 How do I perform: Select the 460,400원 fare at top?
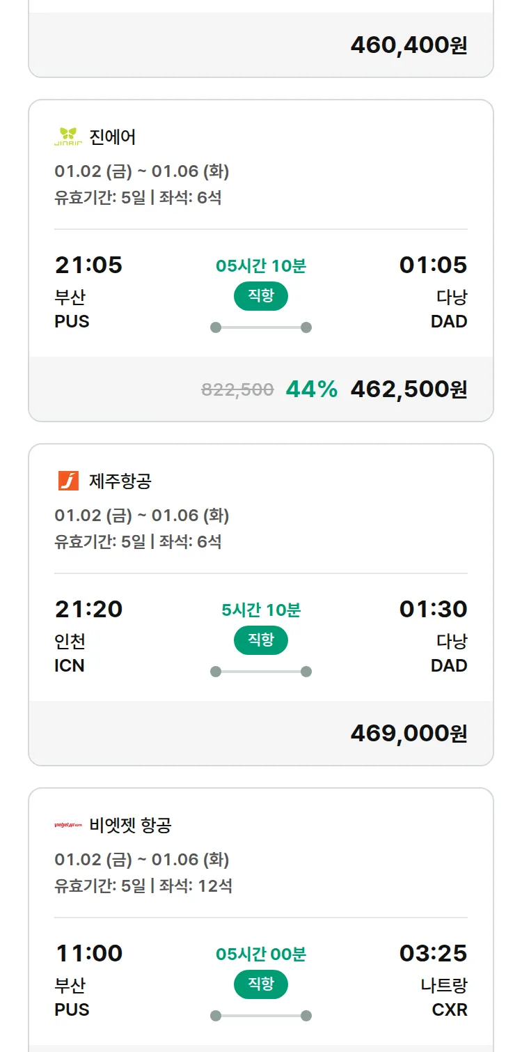(x=409, y=45)
